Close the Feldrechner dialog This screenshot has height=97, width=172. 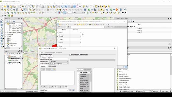click(x=115, y=48)
